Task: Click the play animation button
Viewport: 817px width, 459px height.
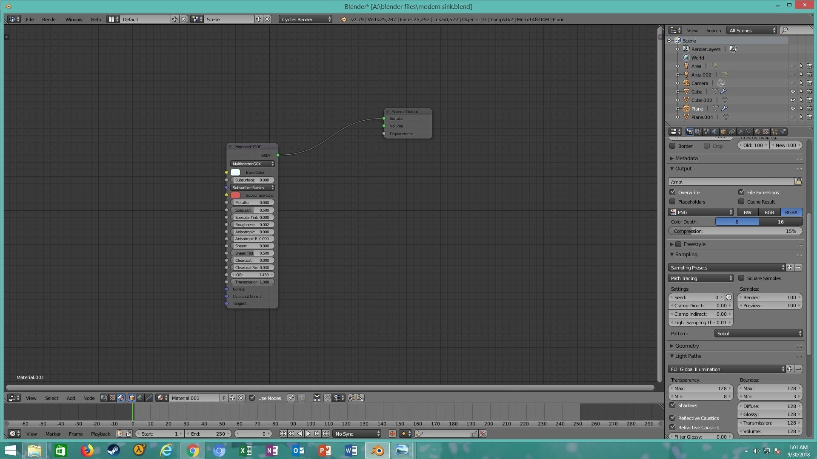Action: (x=309, y=434)
